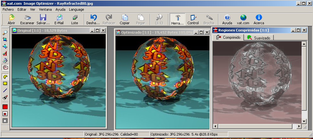The width and height of the screenshot is (313, 139).
Task: Toggle the hand pan tool in sidebar
Action: click(5, 67)
